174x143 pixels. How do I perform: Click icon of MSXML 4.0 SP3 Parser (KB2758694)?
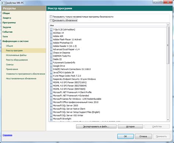(x=51, y=86)
